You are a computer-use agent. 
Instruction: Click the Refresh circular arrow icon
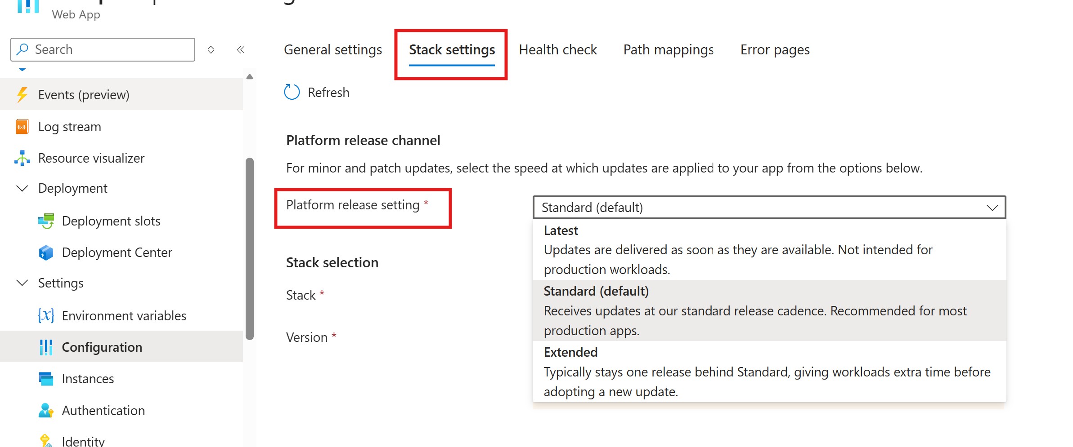292,92
